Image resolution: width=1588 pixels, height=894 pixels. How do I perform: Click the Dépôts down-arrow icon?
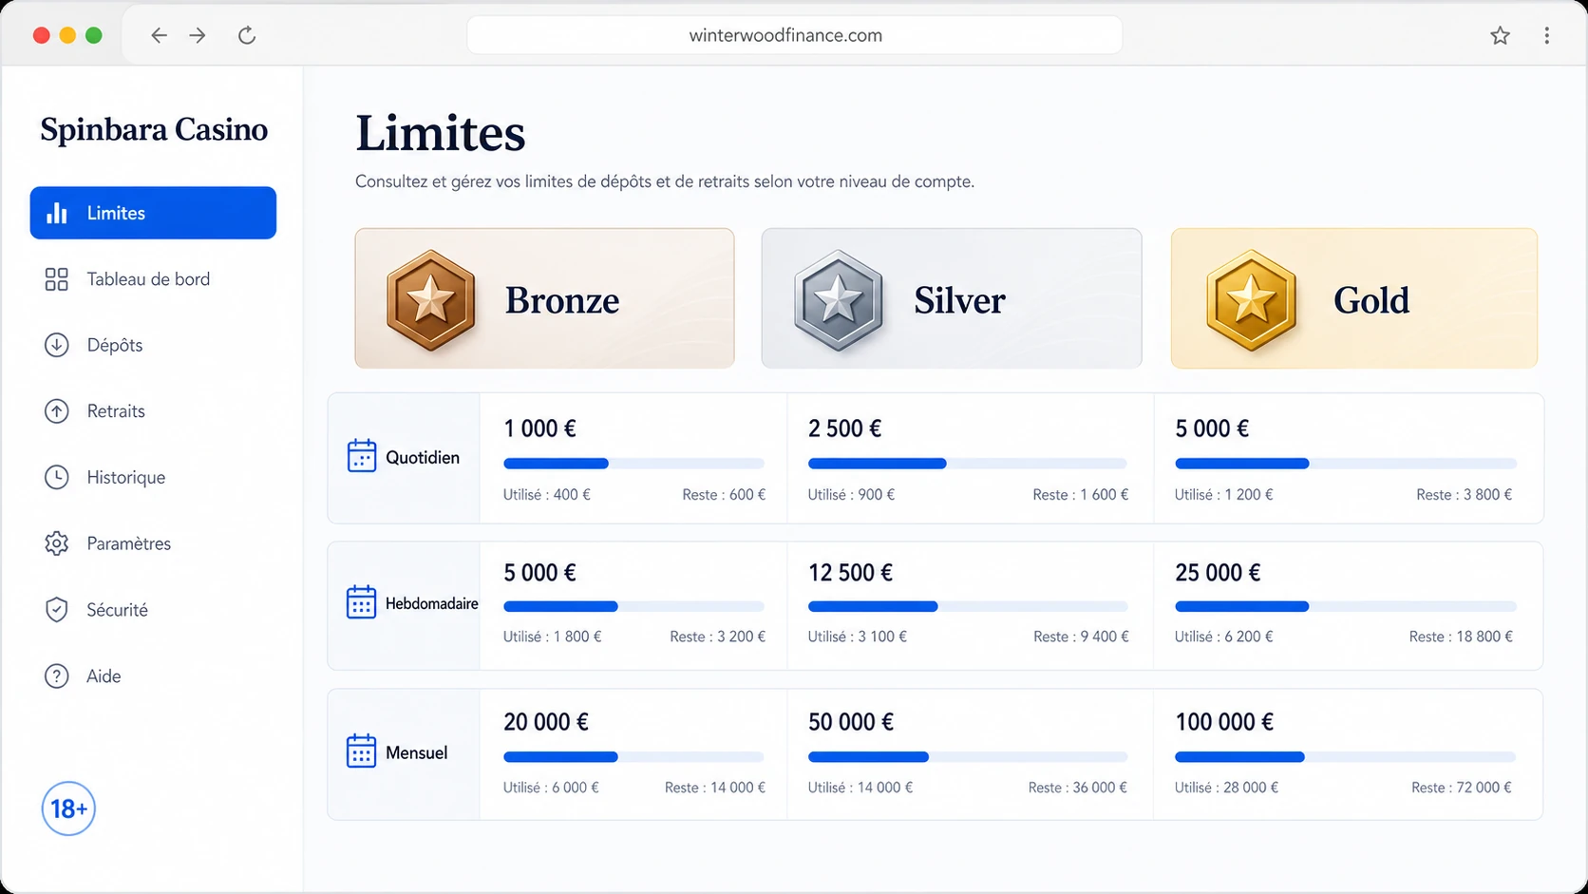click(57, 345)
